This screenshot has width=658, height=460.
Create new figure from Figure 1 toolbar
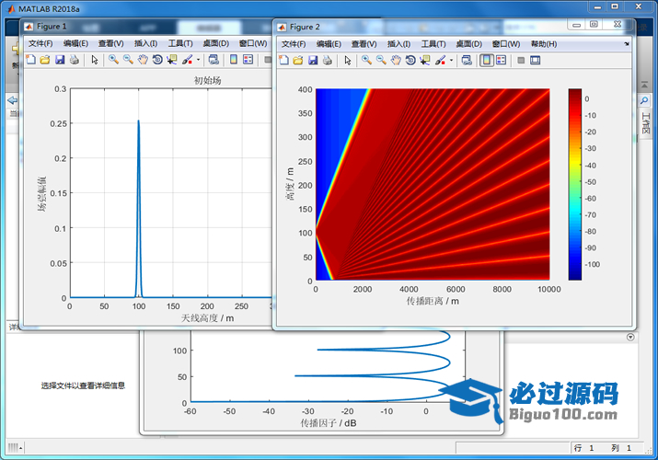point(30,60)
